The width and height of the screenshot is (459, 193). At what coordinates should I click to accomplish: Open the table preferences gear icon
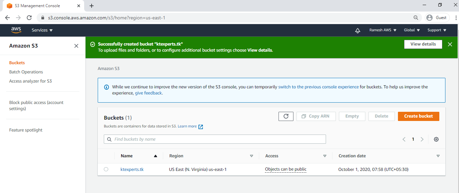(x=436, y=139)
